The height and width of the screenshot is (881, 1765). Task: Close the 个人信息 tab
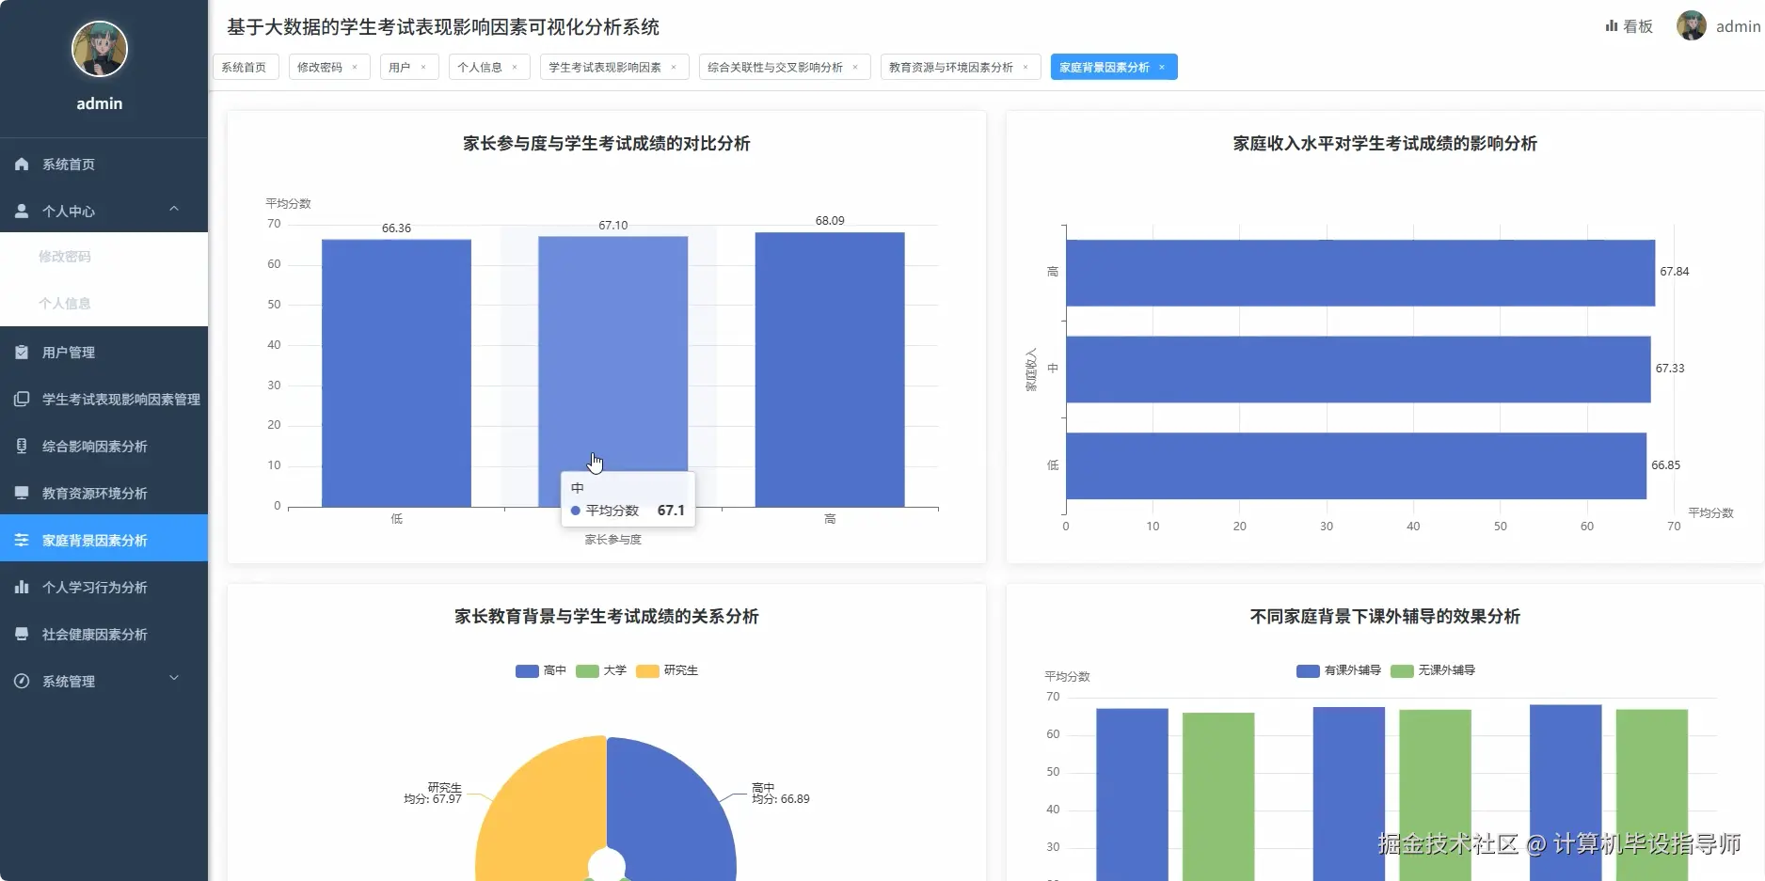[515, 67]
